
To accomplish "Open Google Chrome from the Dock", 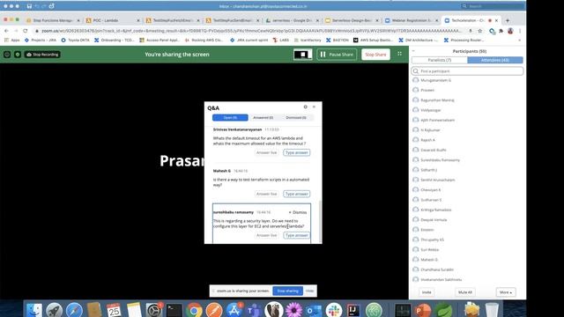I will tap(194, 310).
